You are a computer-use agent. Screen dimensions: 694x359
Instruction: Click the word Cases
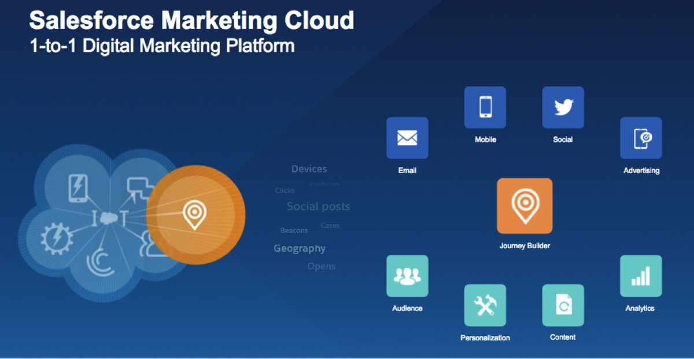(x=330, y=226)
